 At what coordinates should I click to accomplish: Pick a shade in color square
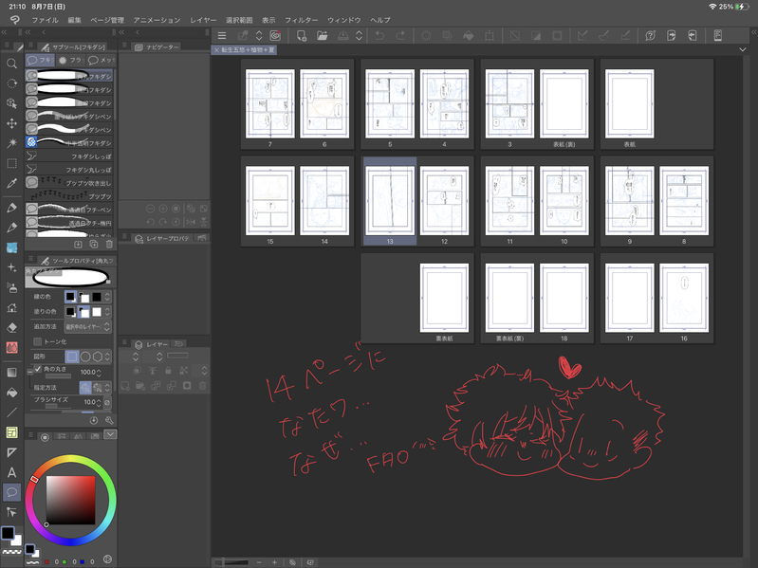(70, 500)
